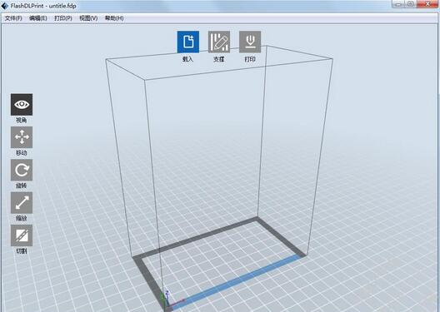Open the 打印(P) menu
Screen dimensions: 440x312
63,18
